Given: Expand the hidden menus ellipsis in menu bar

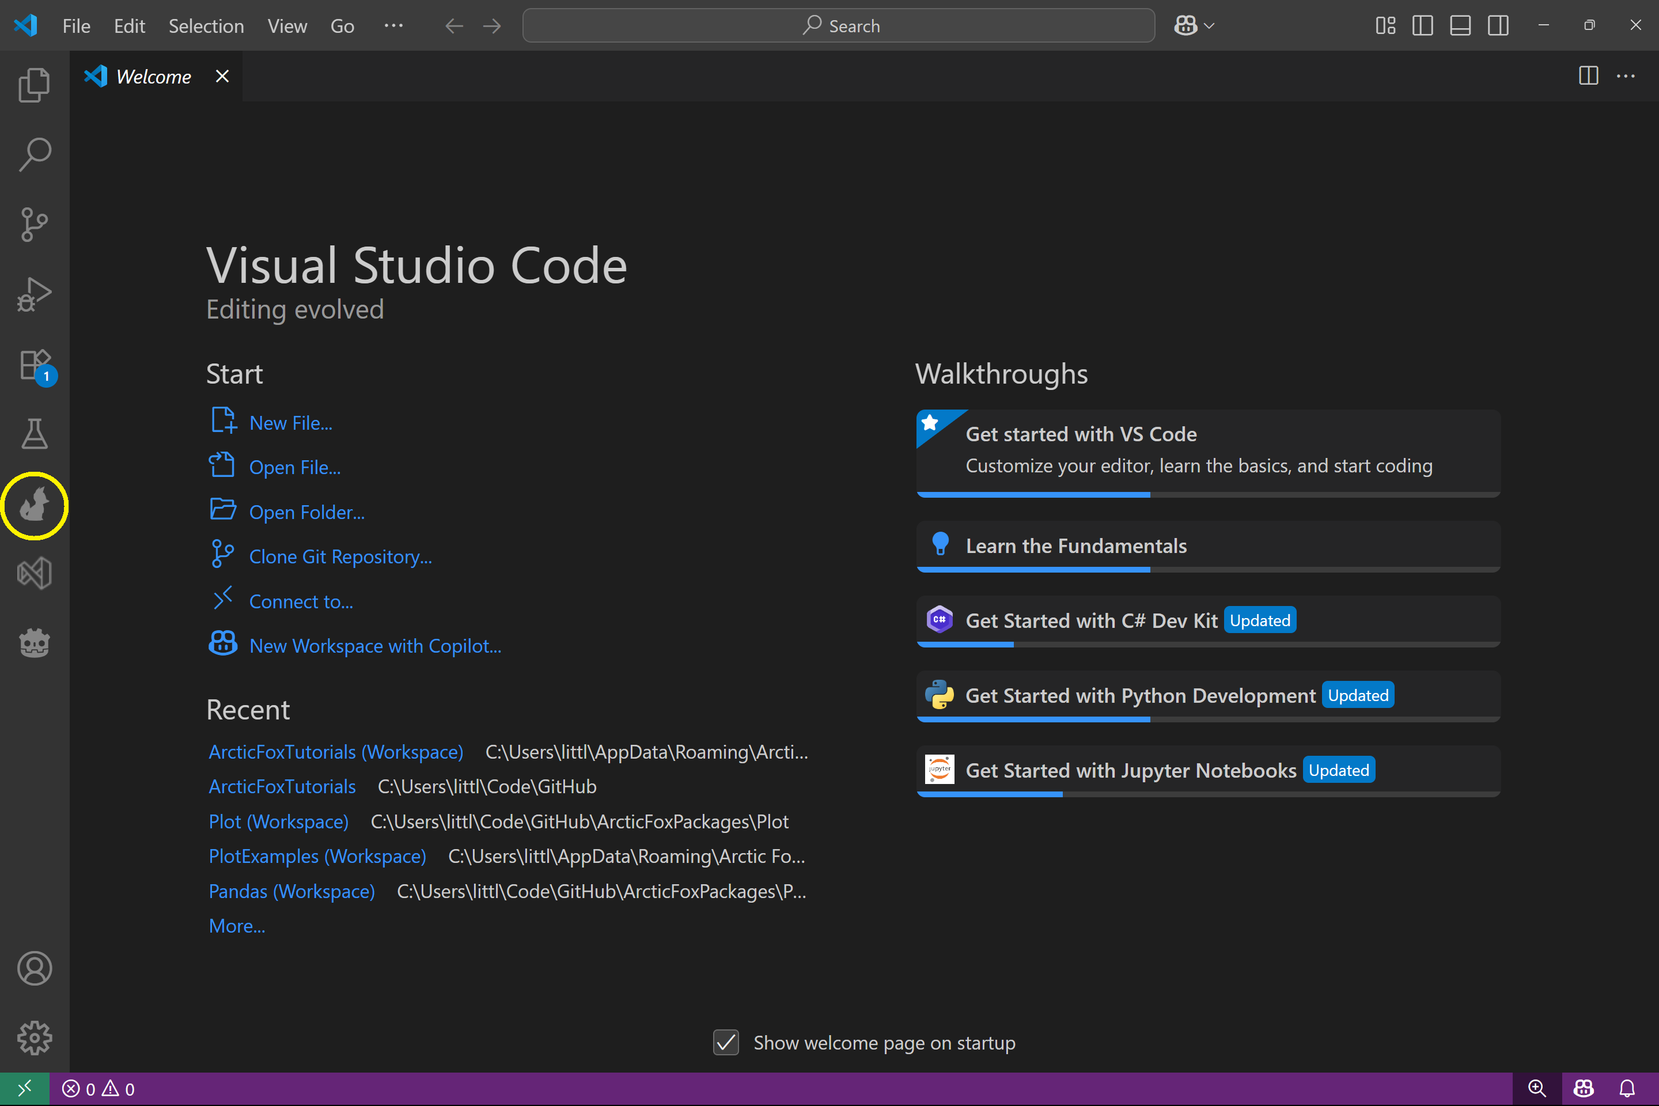Looking at the screenshot, I should click(393, 26).
